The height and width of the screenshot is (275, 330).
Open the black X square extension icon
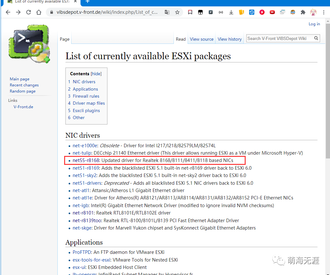coord(210,12)
